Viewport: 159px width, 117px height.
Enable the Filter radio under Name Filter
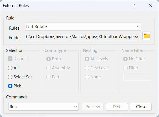pyautogui.click(x=131, y=68)
